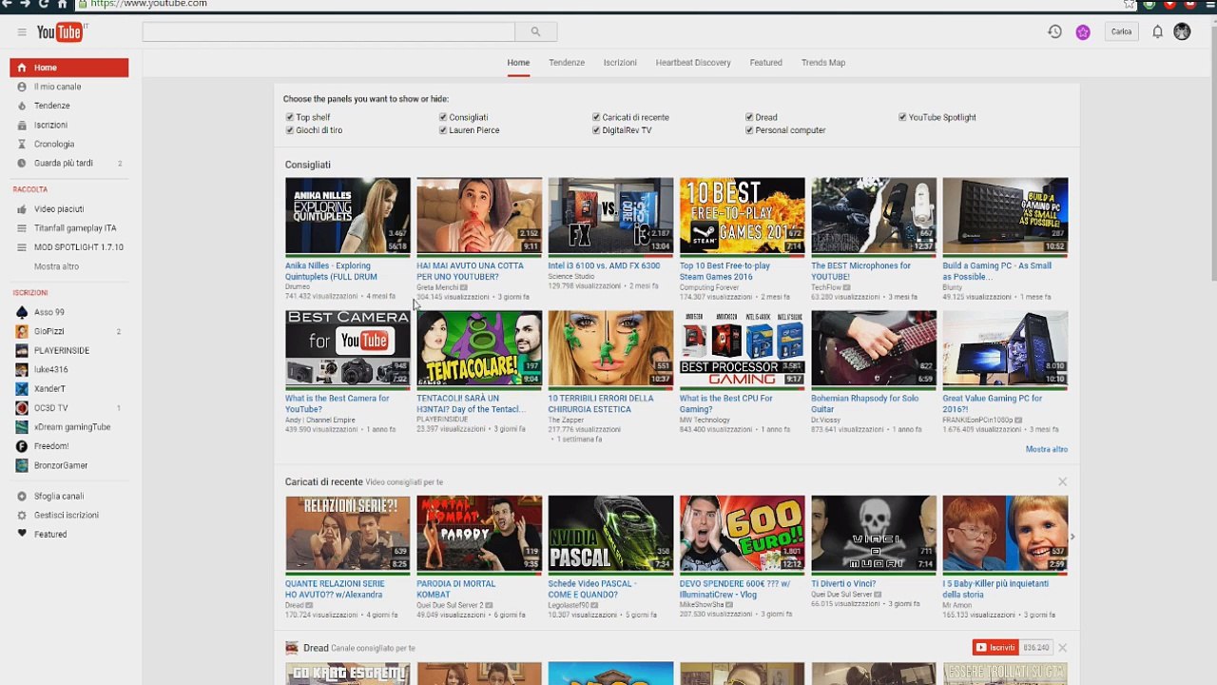Click the red Iscriviti button for Dread

[995, 648]
